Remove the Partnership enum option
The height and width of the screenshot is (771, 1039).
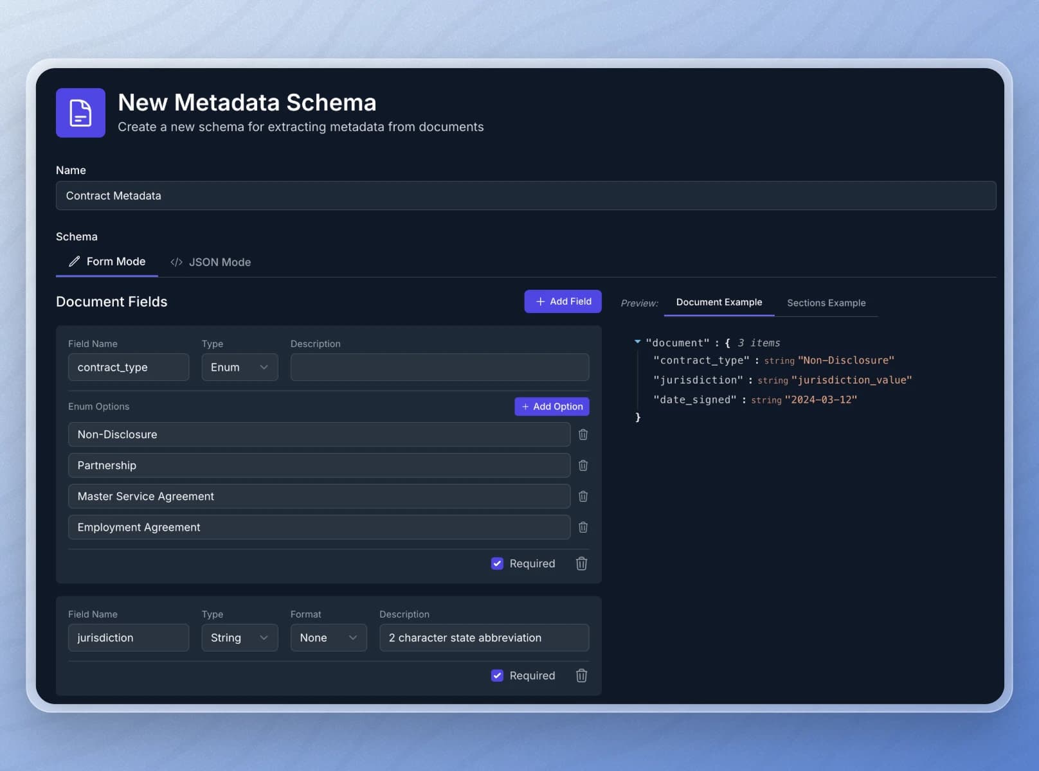point(583,465)
